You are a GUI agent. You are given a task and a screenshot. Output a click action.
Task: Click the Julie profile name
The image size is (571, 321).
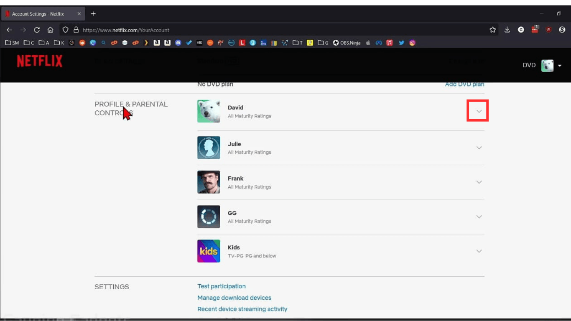click(235, 144)
